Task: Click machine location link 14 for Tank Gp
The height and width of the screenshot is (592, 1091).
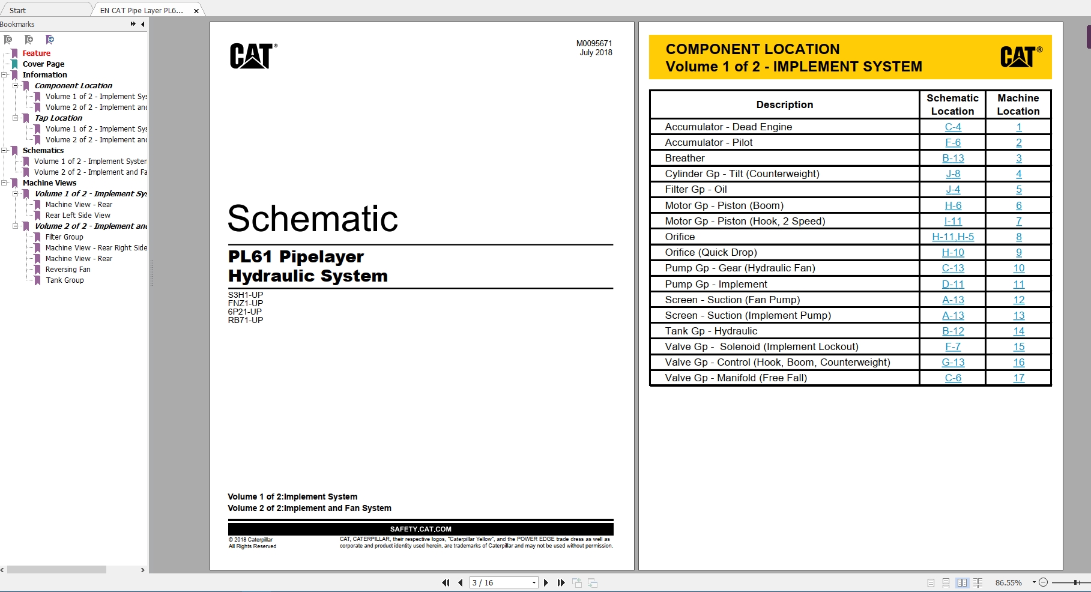Action: pyautogui.click(x=1018, y=331)
